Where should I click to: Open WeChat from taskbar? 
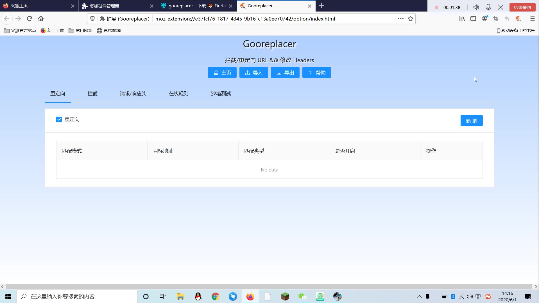(x=302, y=297)
